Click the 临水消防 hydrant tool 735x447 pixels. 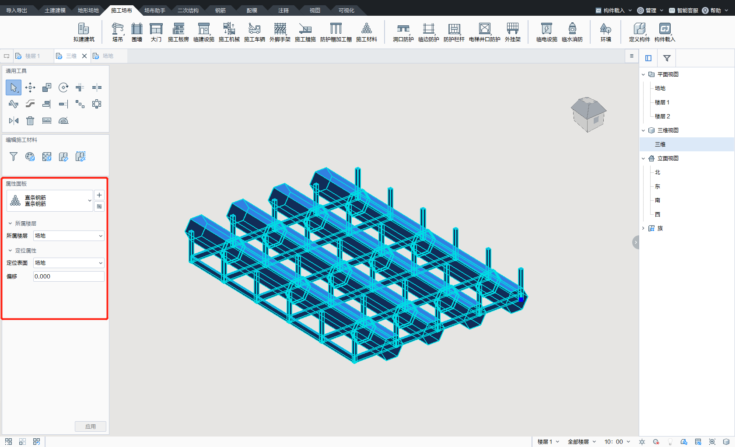pos(572,32)
